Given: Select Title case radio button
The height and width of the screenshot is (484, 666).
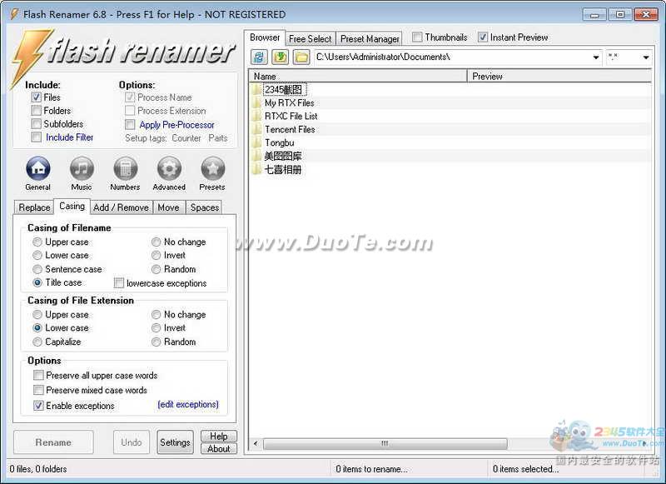Looking at the screenshot, I should pos(37,282).
